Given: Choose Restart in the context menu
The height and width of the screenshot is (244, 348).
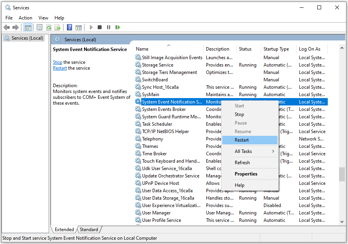Looking at the screenshot, I should click(x=250, y=140).
